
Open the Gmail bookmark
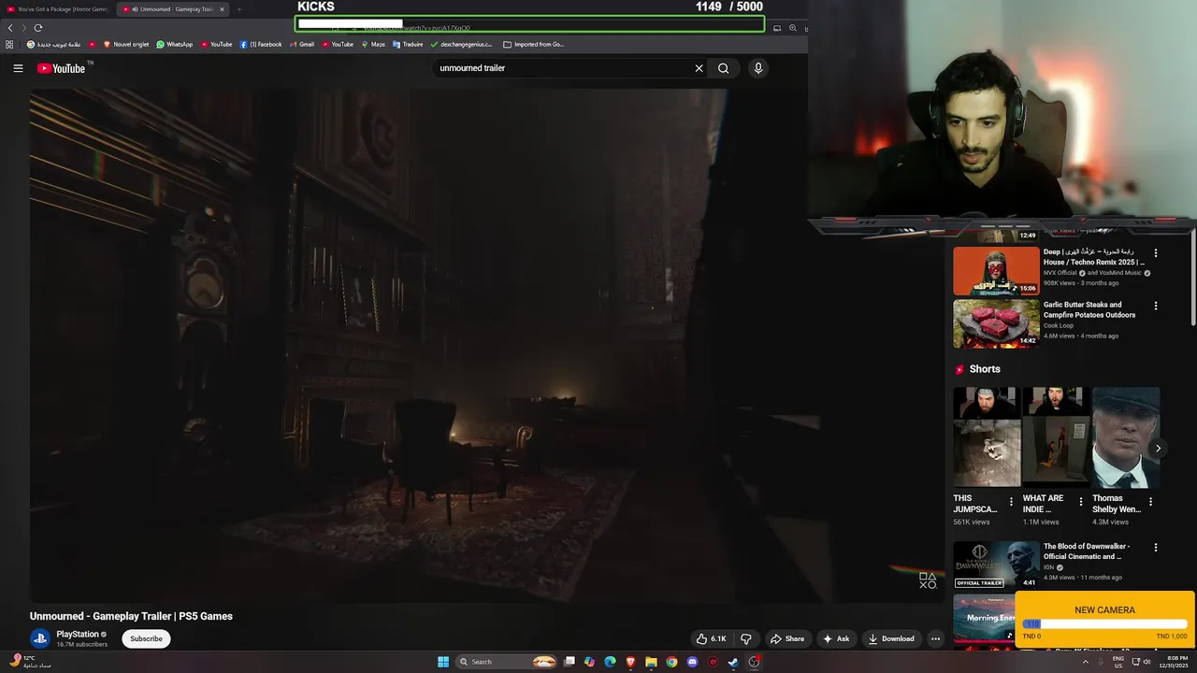click(x=301, y=44)
